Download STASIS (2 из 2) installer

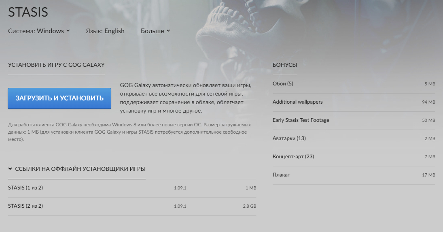132,206
